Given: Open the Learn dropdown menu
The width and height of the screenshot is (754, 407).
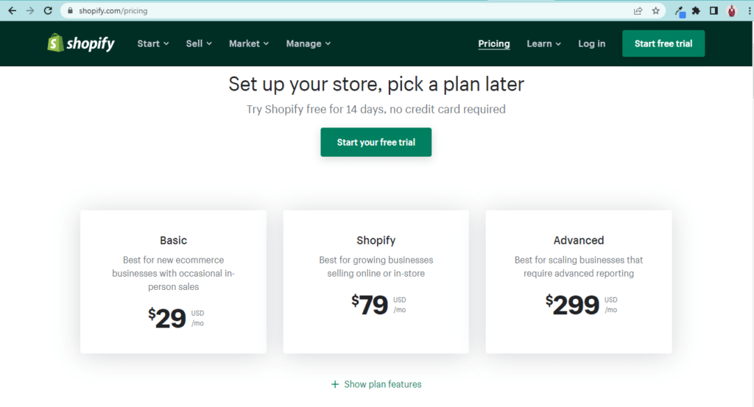Looking at the screenshot, I should [x=543, y=43].
